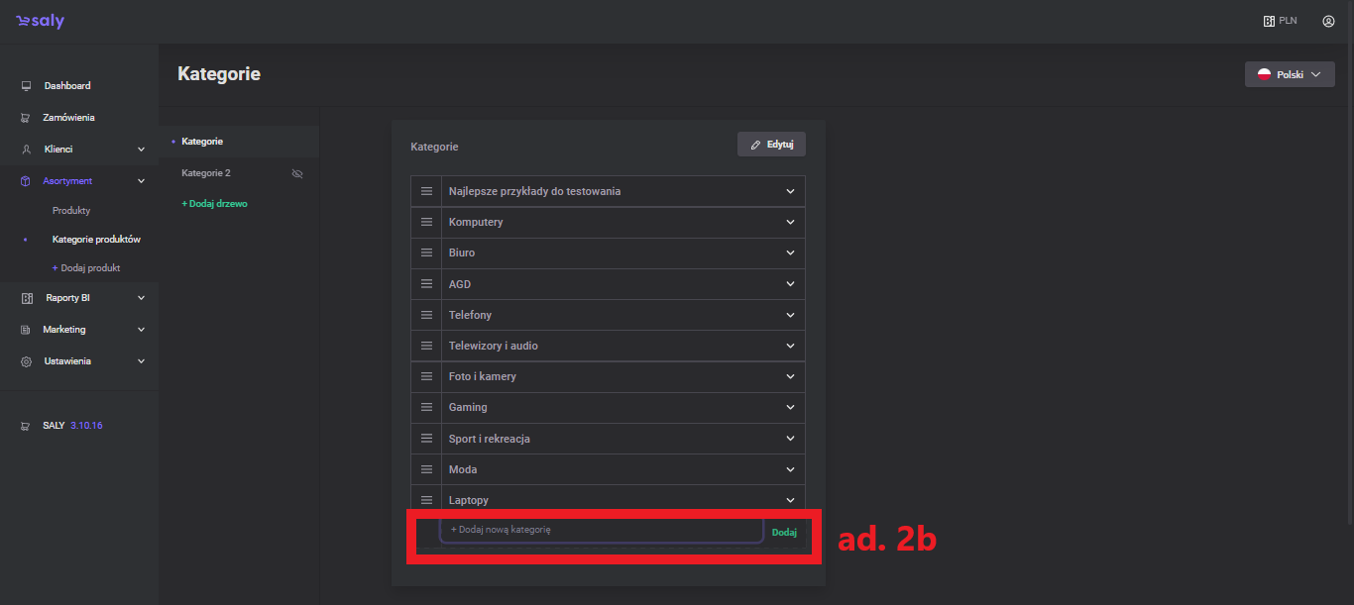This screenshot has height=605, width=1354.
Task: Expand the Biuro category row
Action: pos(790,252)
